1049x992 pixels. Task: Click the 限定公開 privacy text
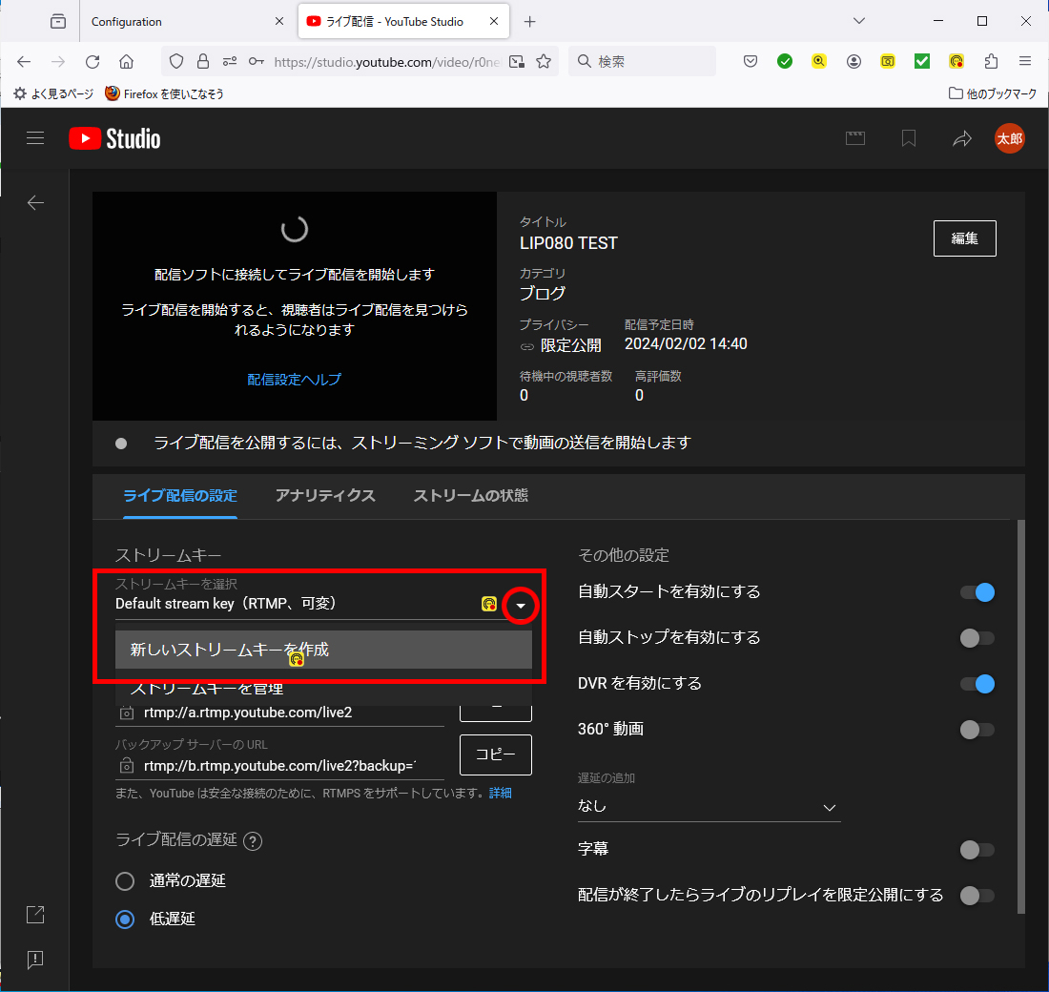pos(570,345)
